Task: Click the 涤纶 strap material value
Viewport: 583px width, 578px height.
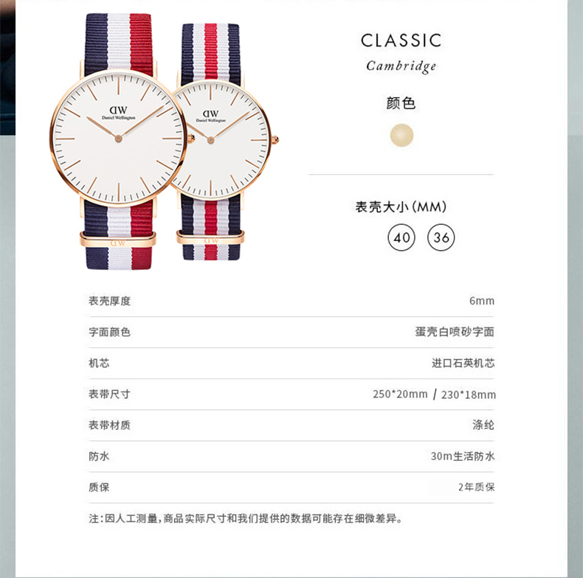Action: (483, 425)
